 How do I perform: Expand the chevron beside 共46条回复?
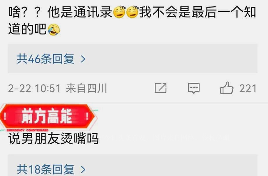[x=83, y=59]
